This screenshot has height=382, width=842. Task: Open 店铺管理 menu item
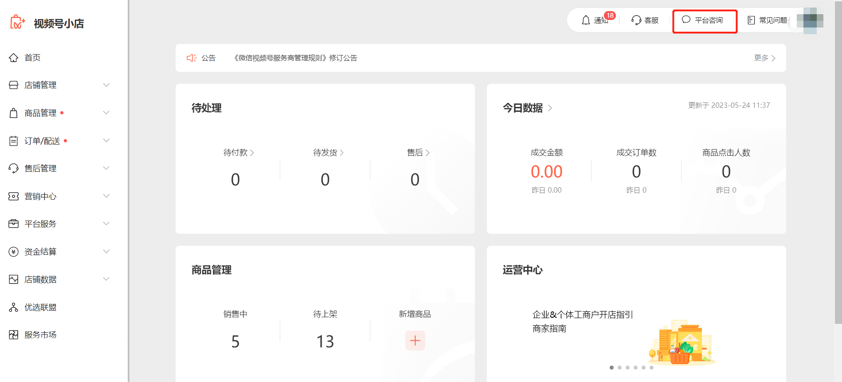(40, 85)
